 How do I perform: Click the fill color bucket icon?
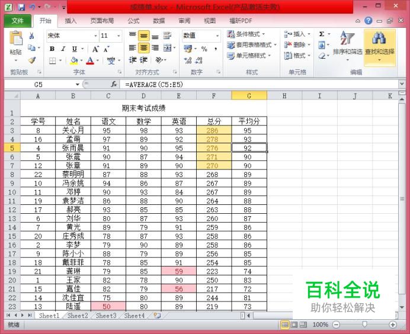pyautogui.click(x=74, y=60)
